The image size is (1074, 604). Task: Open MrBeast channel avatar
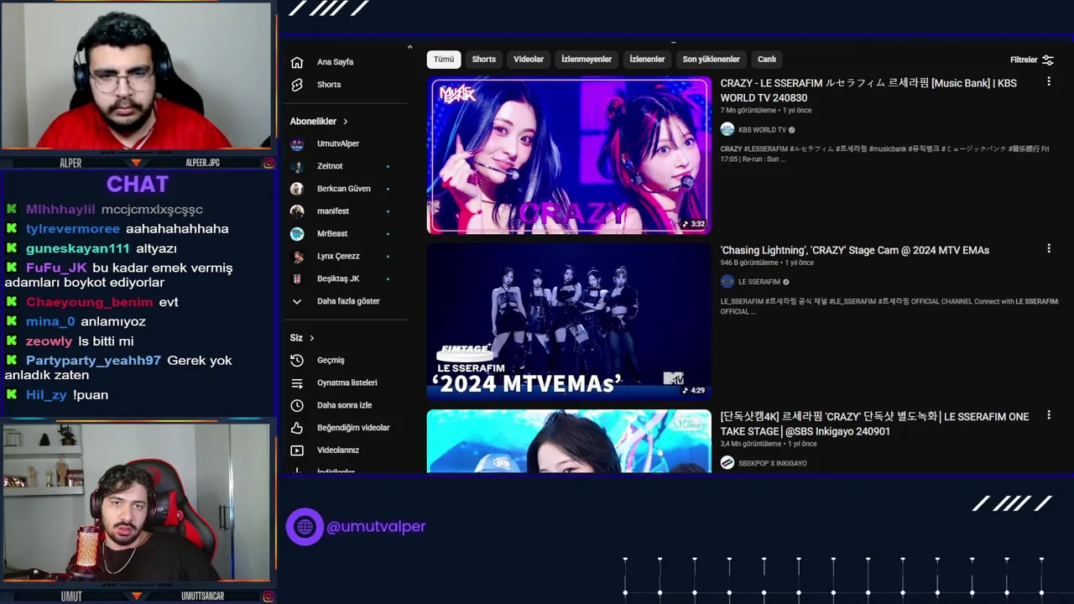[x=297, y=233]
